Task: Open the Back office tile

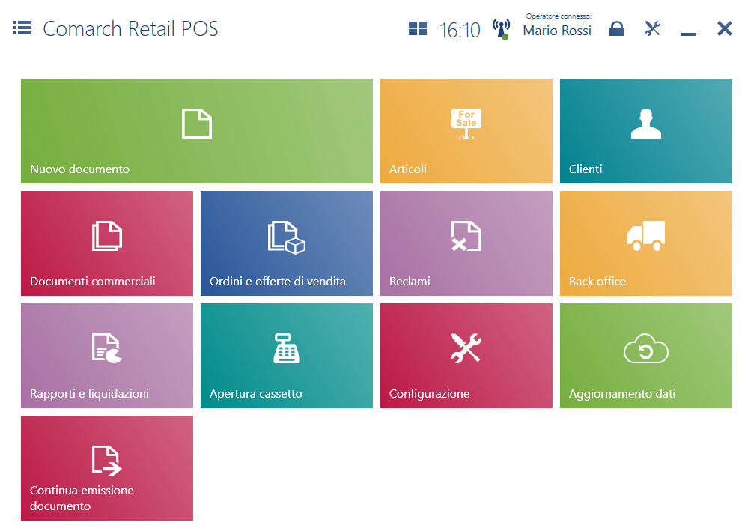Action: coord(646,243)
